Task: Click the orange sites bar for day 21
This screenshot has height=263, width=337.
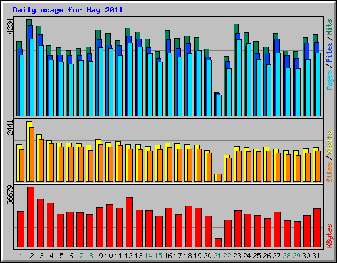Action: pyautogui.click(x=219, y=178)
